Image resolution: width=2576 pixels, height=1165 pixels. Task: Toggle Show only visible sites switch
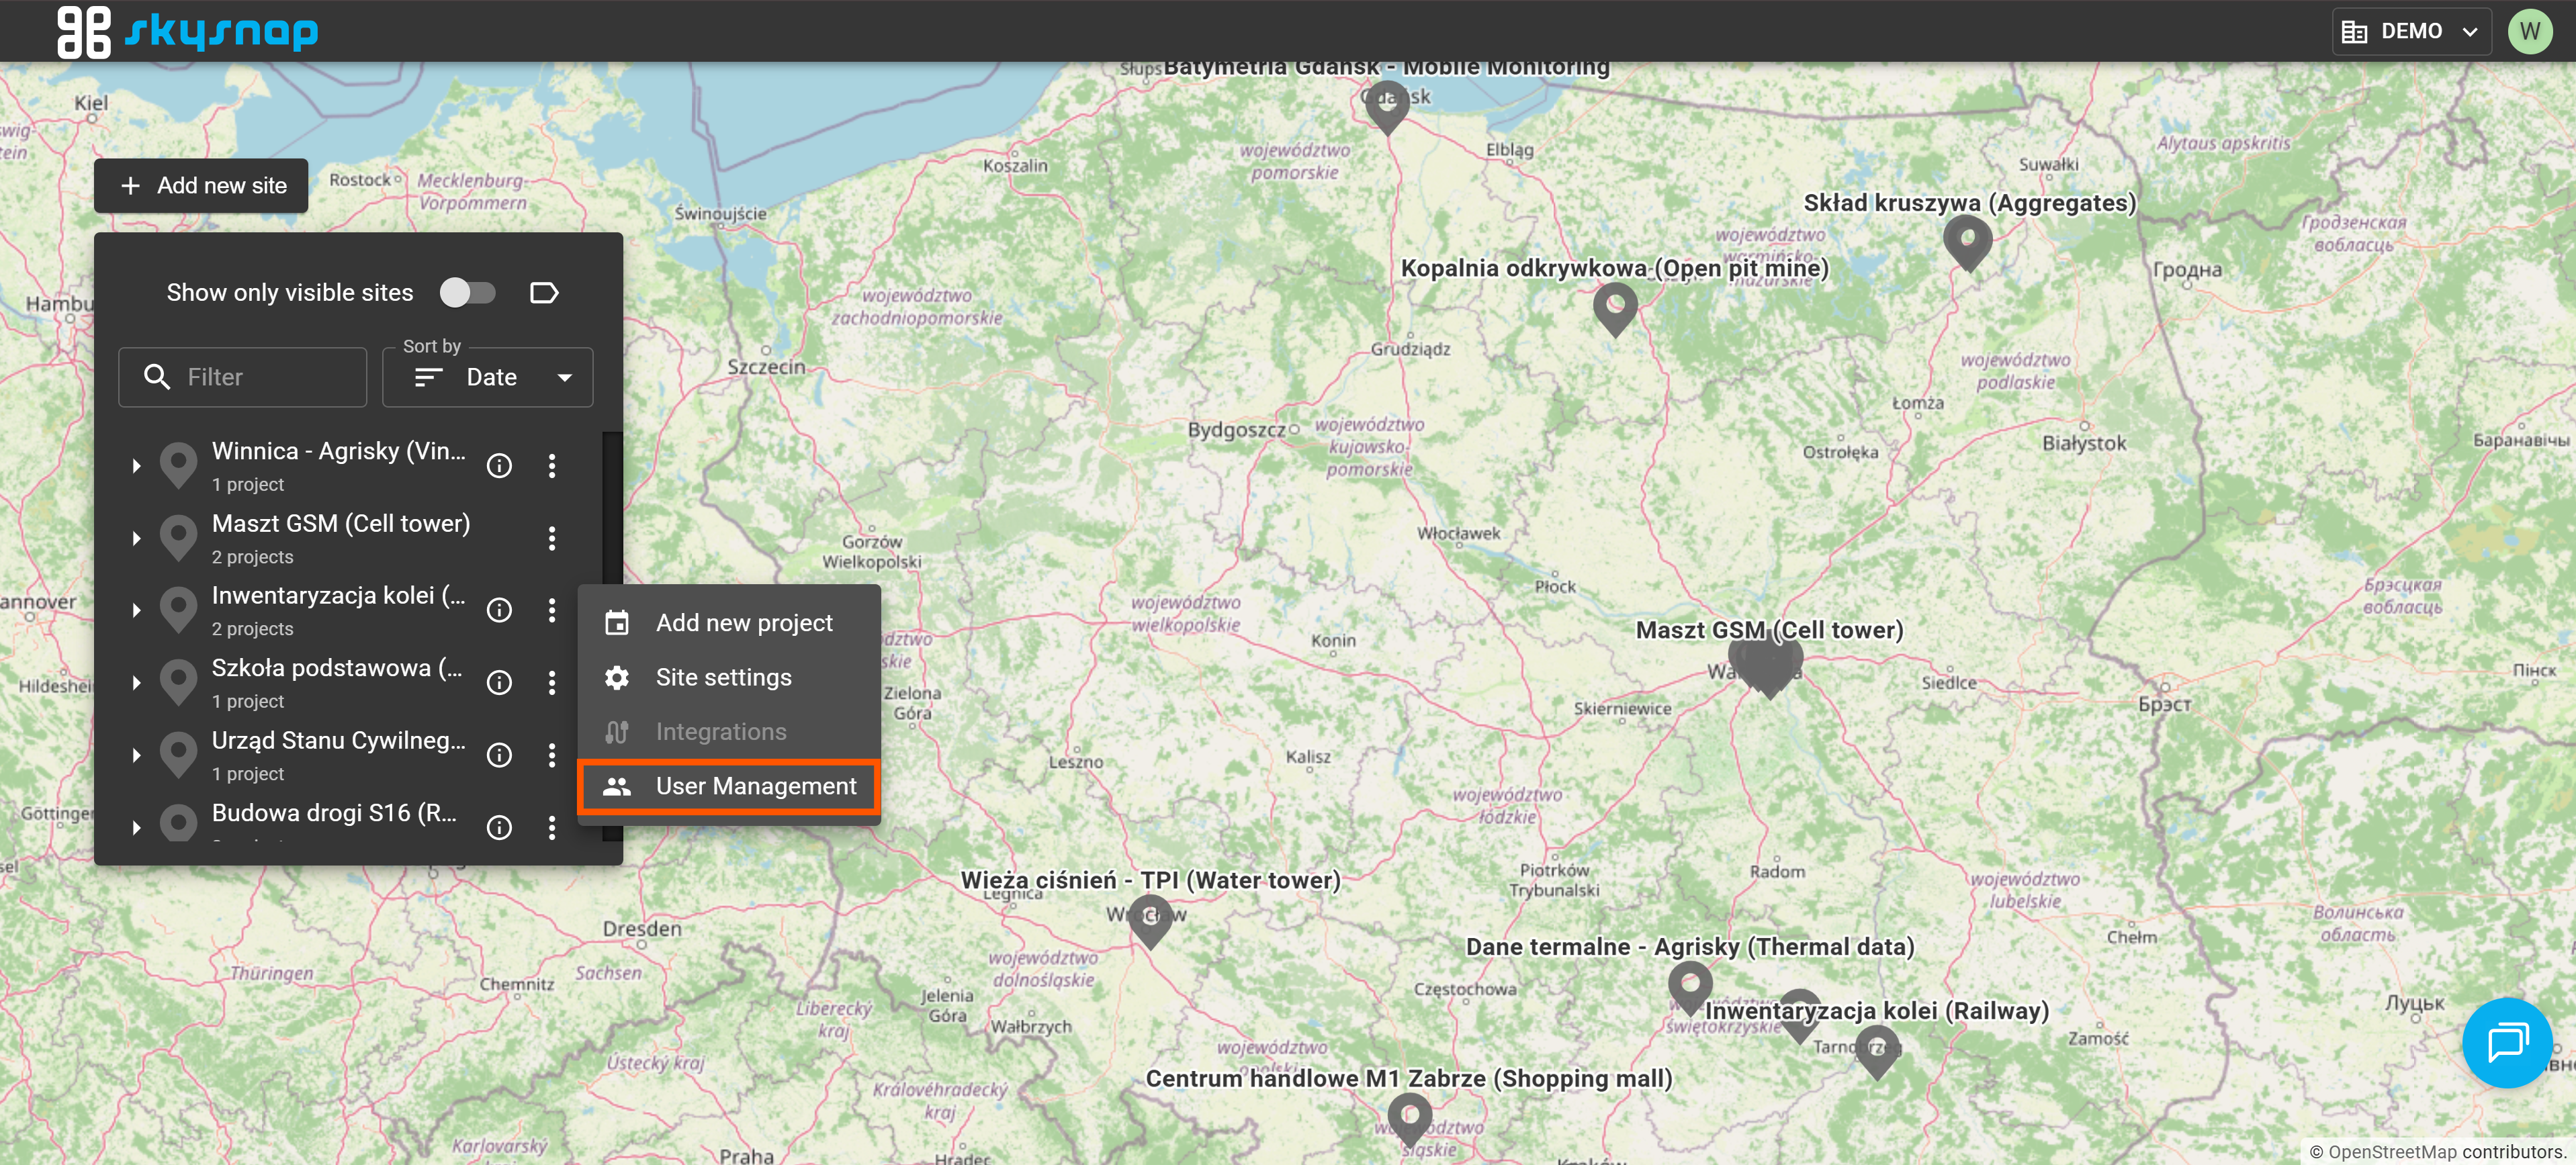point(467,293)
